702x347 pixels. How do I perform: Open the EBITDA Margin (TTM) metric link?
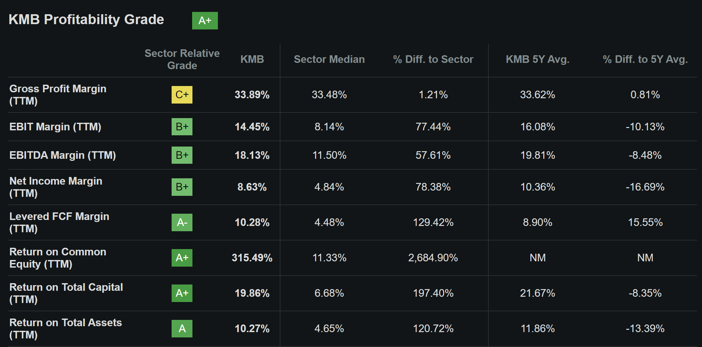(62, 155)
